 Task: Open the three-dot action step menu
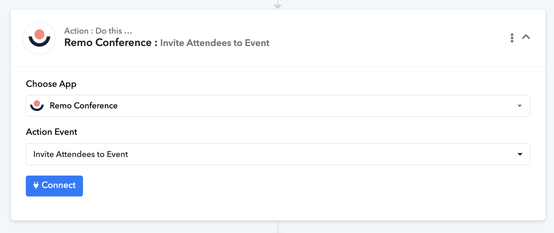coord(512,38)
